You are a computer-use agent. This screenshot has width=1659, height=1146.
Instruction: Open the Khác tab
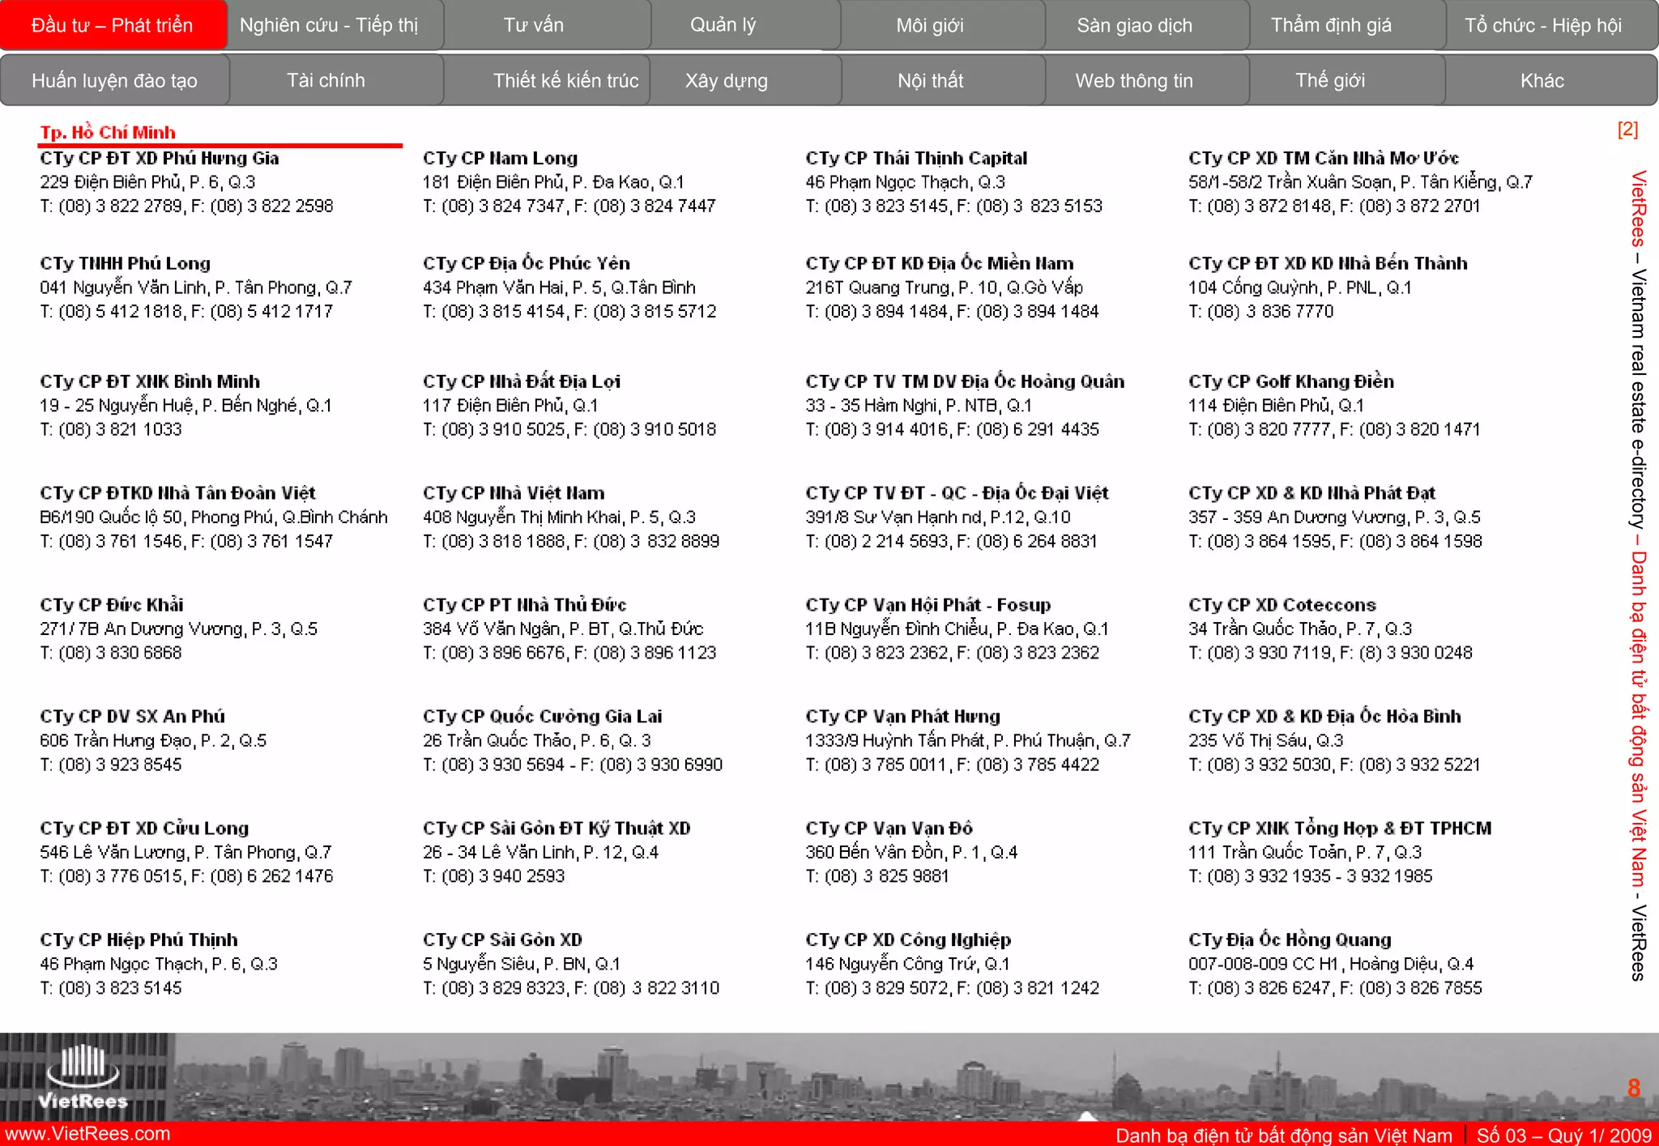tap(1551, 80)
